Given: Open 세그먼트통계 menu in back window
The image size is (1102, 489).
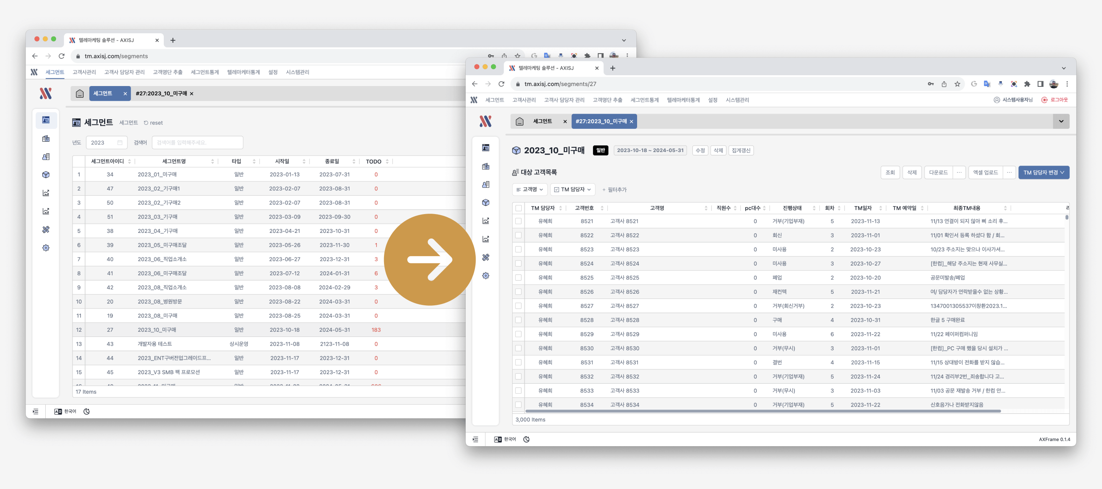Looking at the screenshot, I should (x=205, y=72).
